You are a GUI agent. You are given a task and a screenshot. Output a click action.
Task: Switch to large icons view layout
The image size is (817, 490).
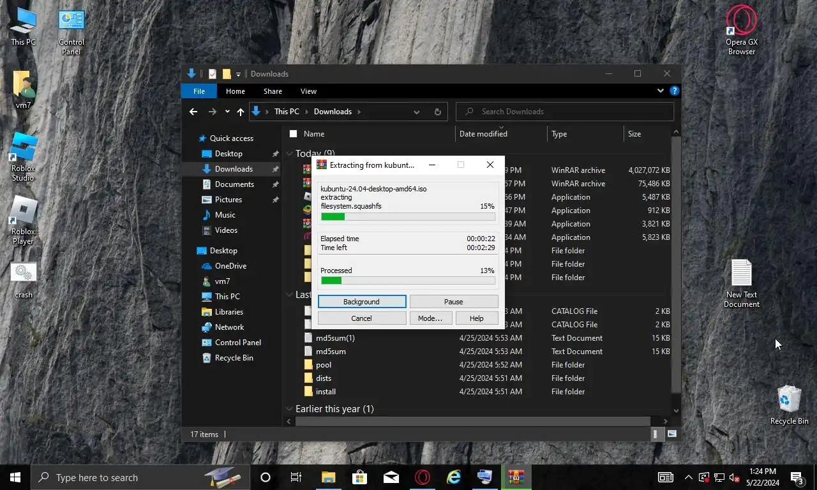pos(671,434)
